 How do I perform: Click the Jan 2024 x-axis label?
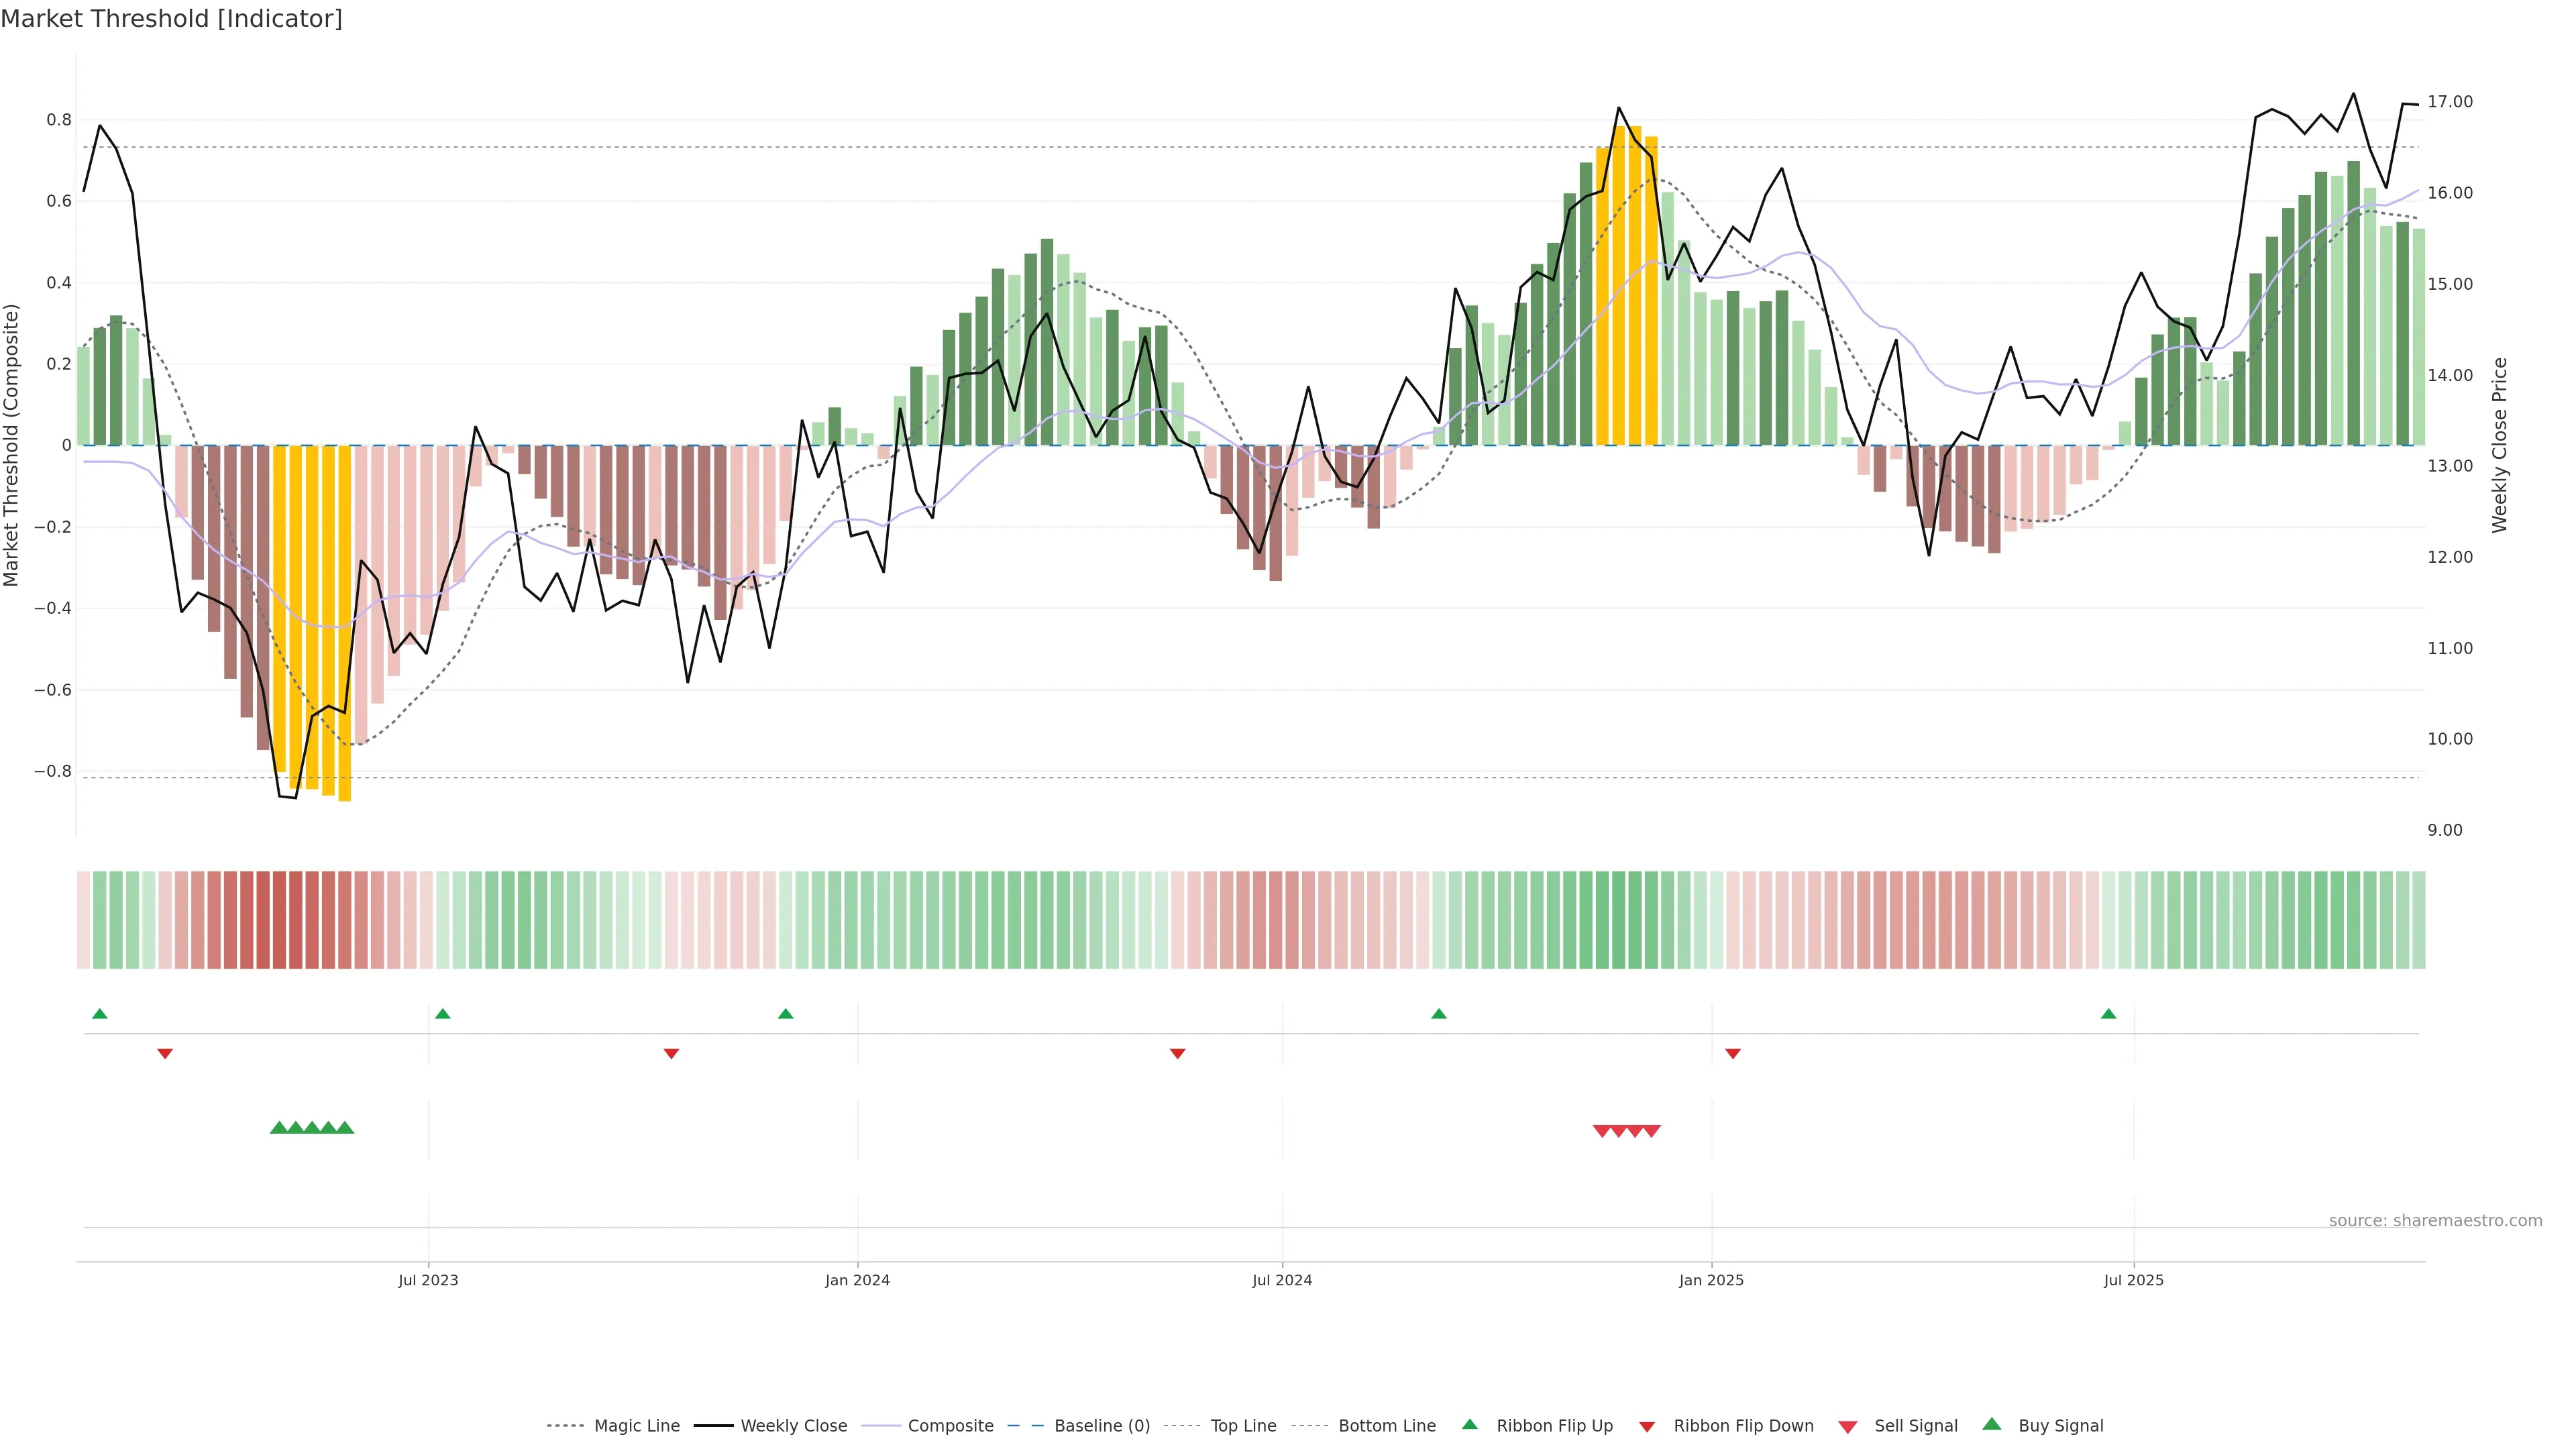pyautogui.click(x=857, y=1280)
